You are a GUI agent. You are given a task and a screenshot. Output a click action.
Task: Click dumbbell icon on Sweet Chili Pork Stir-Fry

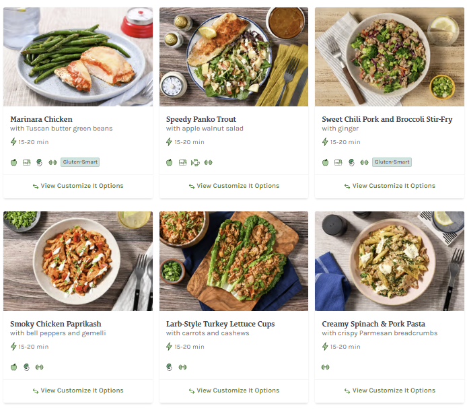364,162
